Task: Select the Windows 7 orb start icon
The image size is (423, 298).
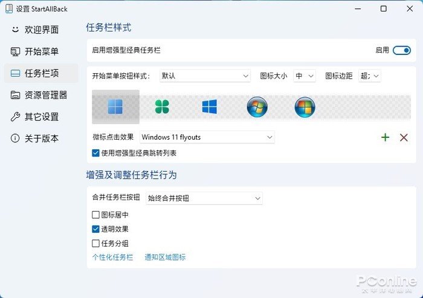Action: [x=257, y=107]
